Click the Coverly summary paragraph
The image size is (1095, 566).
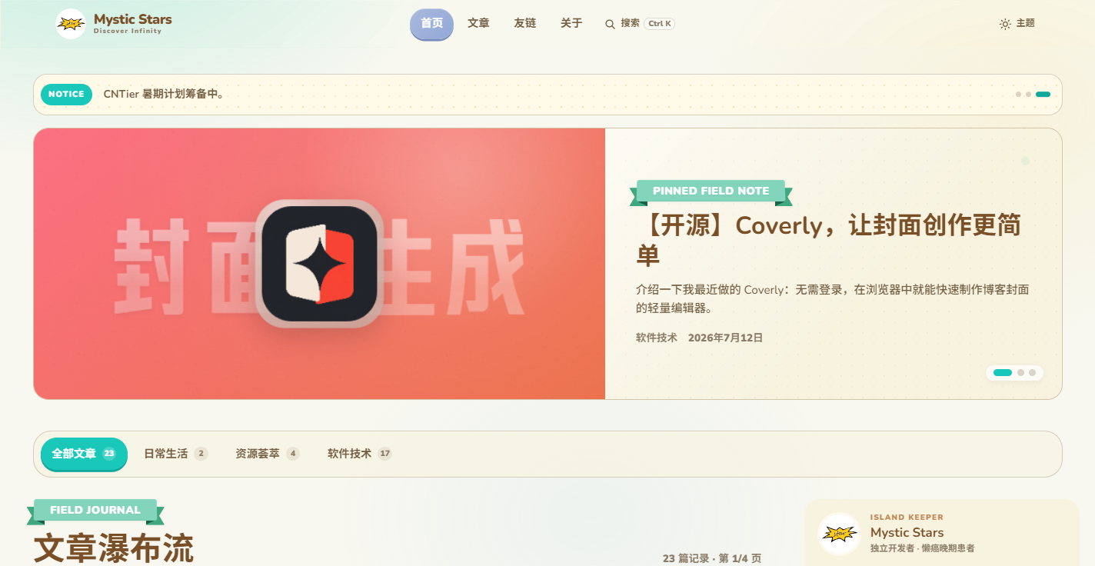[x=832, y=299]
